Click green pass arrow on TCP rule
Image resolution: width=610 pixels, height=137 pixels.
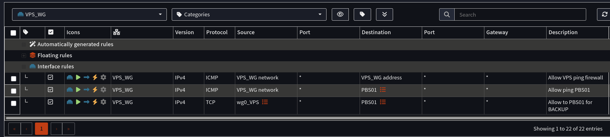coord(78,102)
